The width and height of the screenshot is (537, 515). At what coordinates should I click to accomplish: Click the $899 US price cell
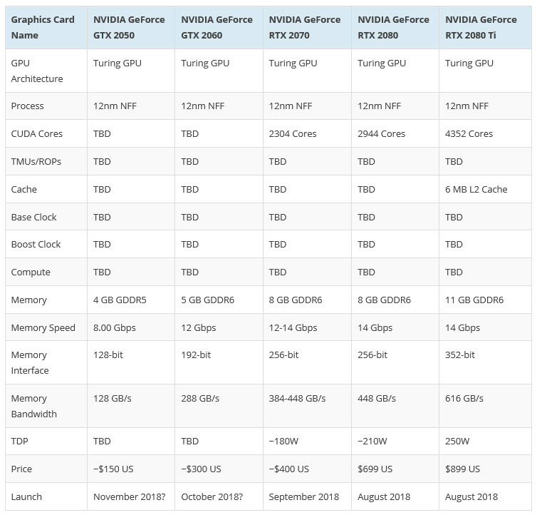tap(462, 469)
